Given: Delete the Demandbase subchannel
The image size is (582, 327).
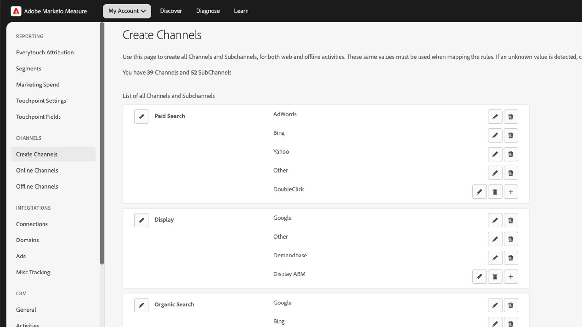Looking at the screenshot, I should point(511,258).
